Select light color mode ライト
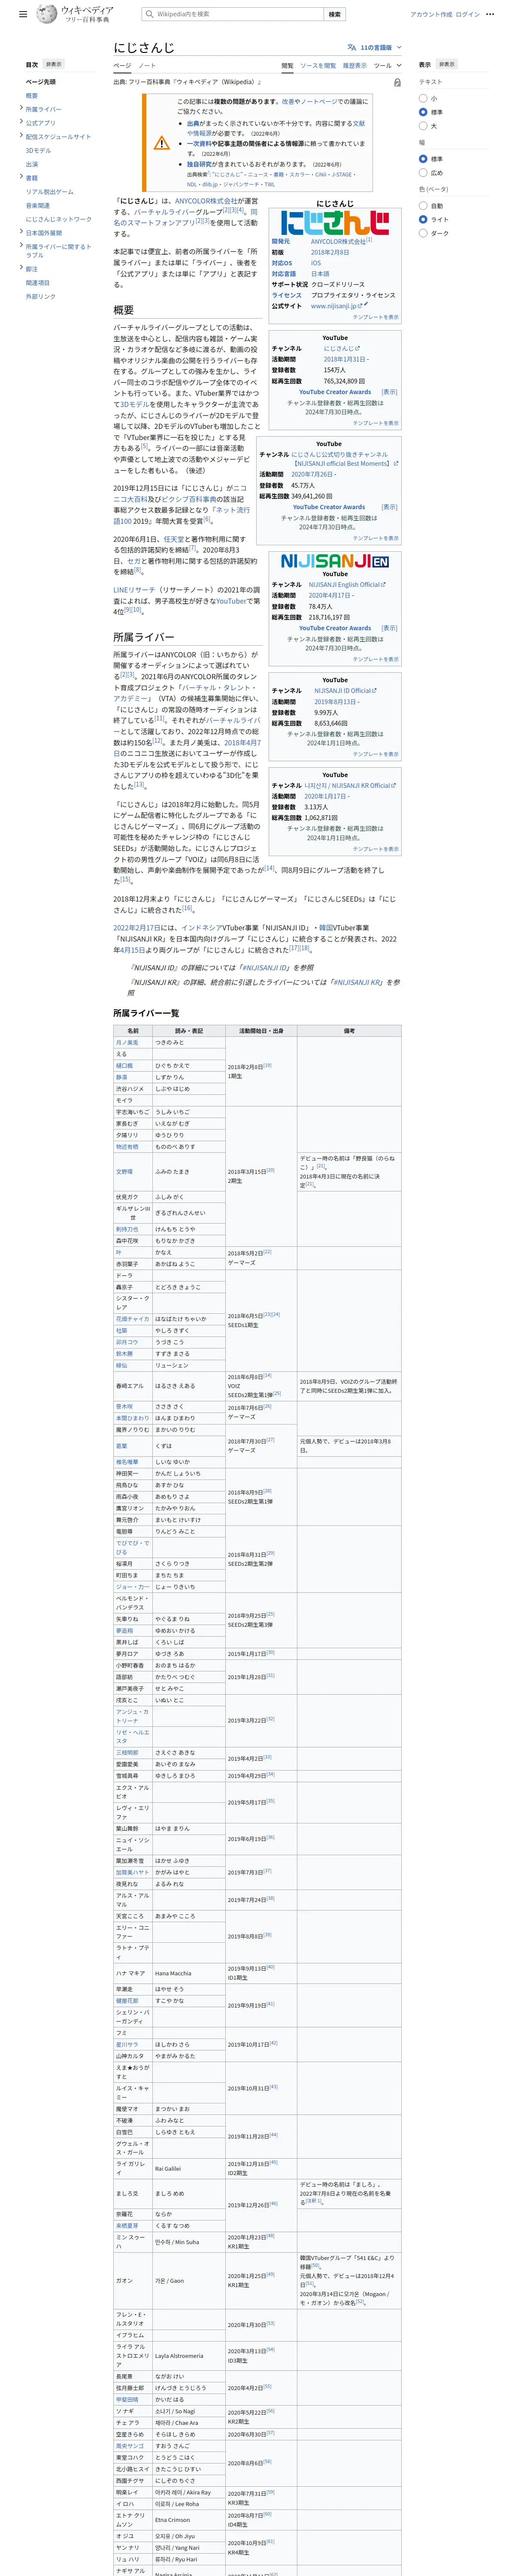 click(423, 219)
